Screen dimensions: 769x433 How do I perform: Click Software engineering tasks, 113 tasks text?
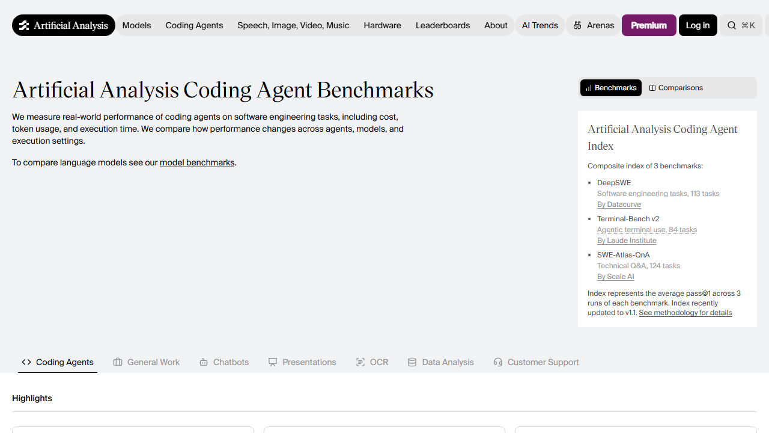(x=658, y=194)
